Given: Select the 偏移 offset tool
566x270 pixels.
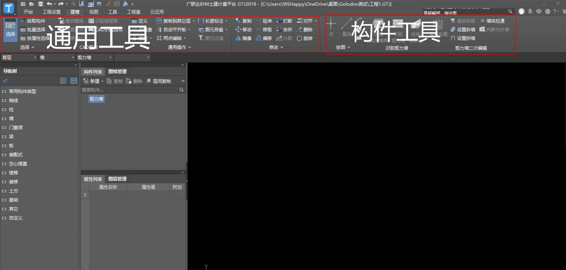Looking at the screenshot, I should 264,38.
